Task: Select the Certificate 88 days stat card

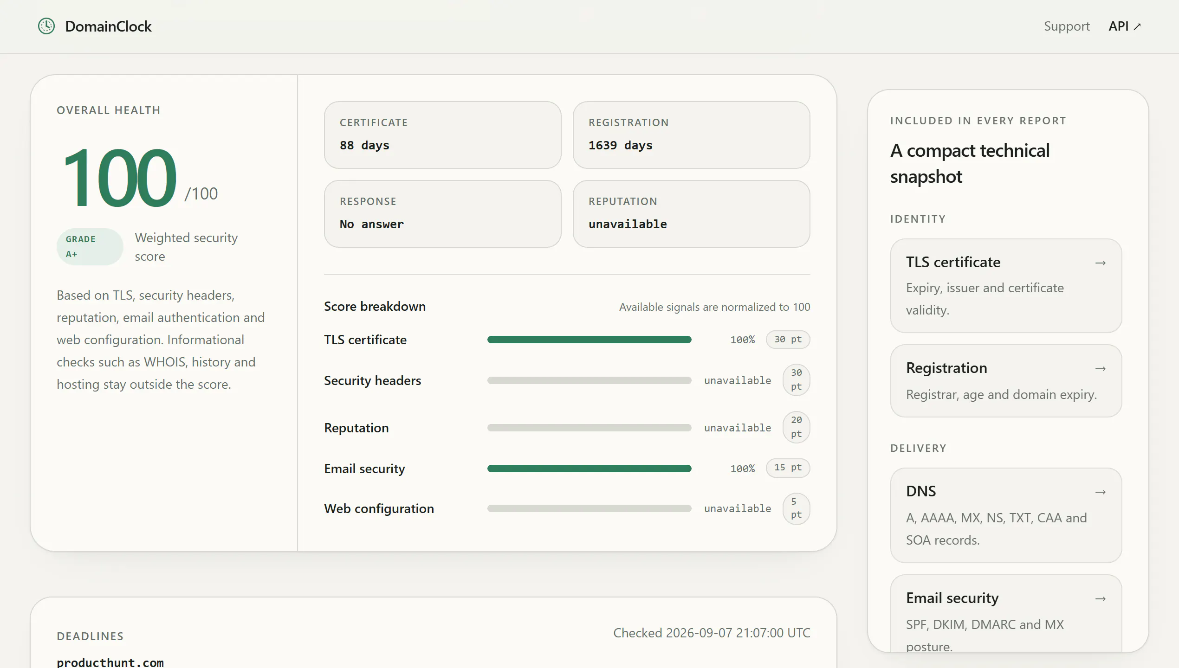Action: (442, 135)
